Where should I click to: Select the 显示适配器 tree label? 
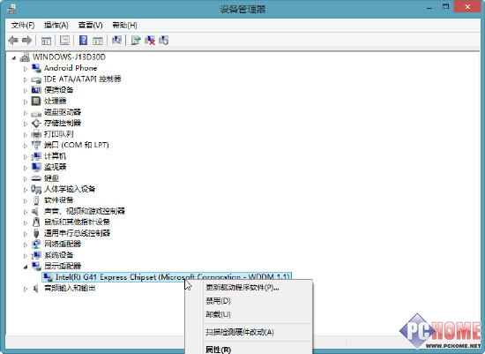point(63,266)
